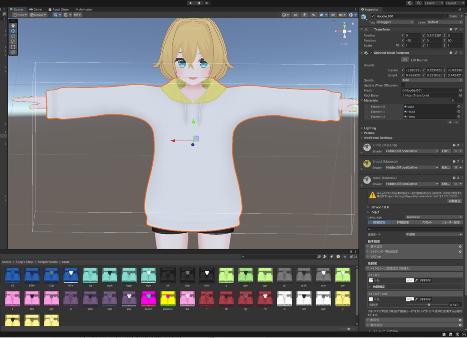Image resolution: width=467 pixels, height=338 pixels.
Task: Switch to the Game tab
Action: pyautogui.click(x=36, y=9)
